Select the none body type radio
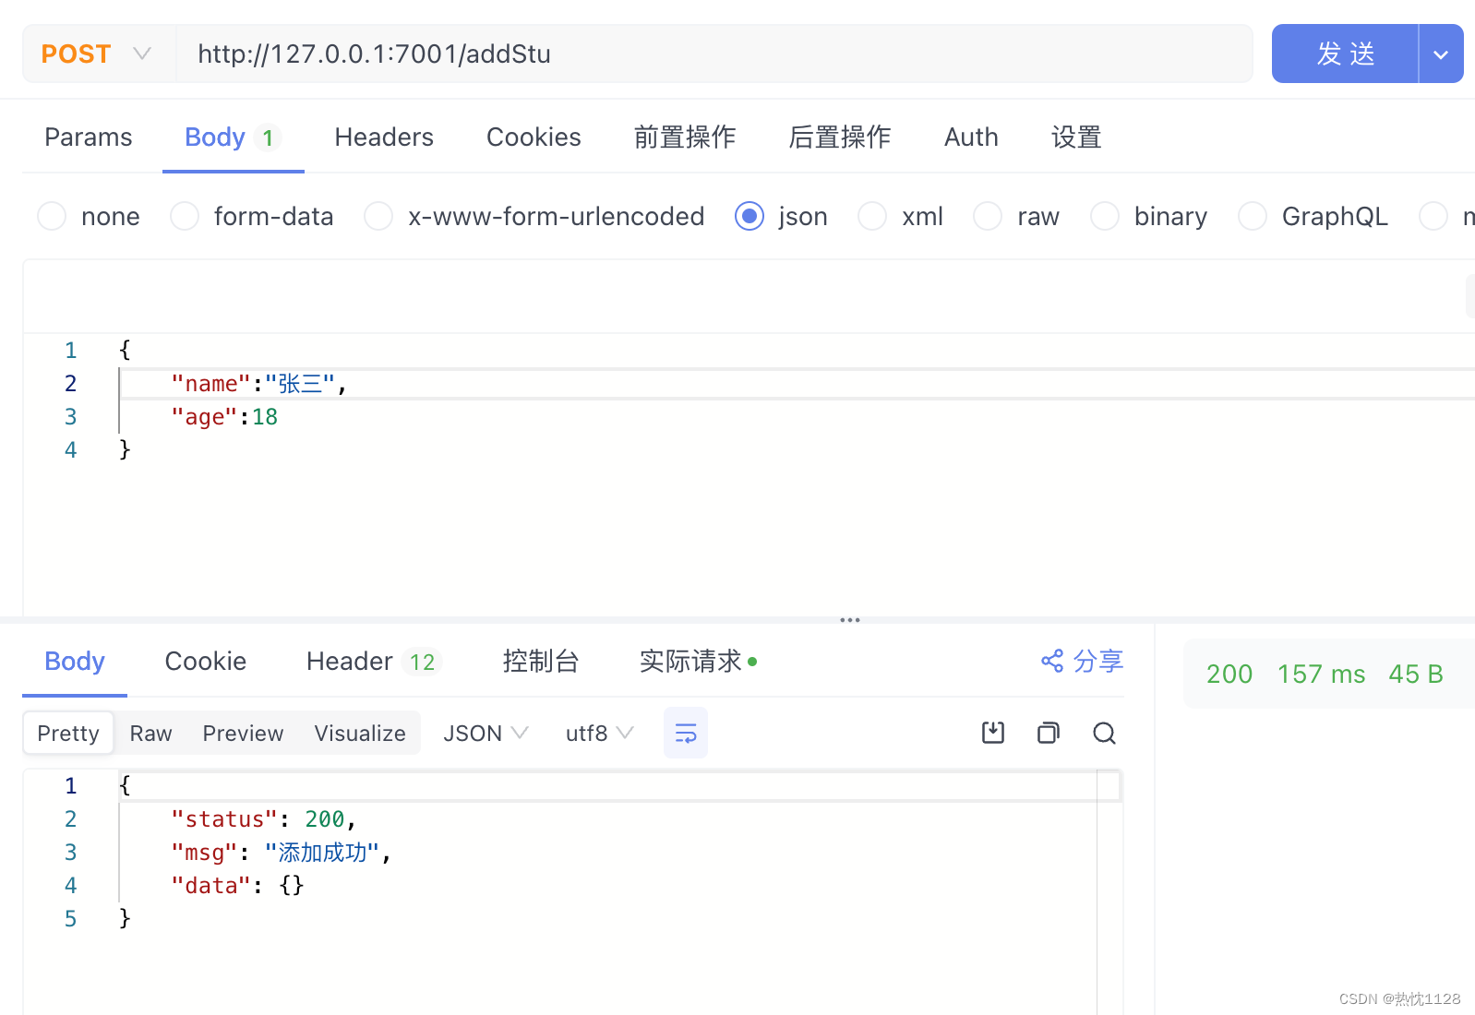 click(x=52, y=216)
